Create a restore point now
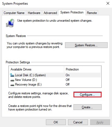Viewport: 112px width, 127px height. point(87,107)
